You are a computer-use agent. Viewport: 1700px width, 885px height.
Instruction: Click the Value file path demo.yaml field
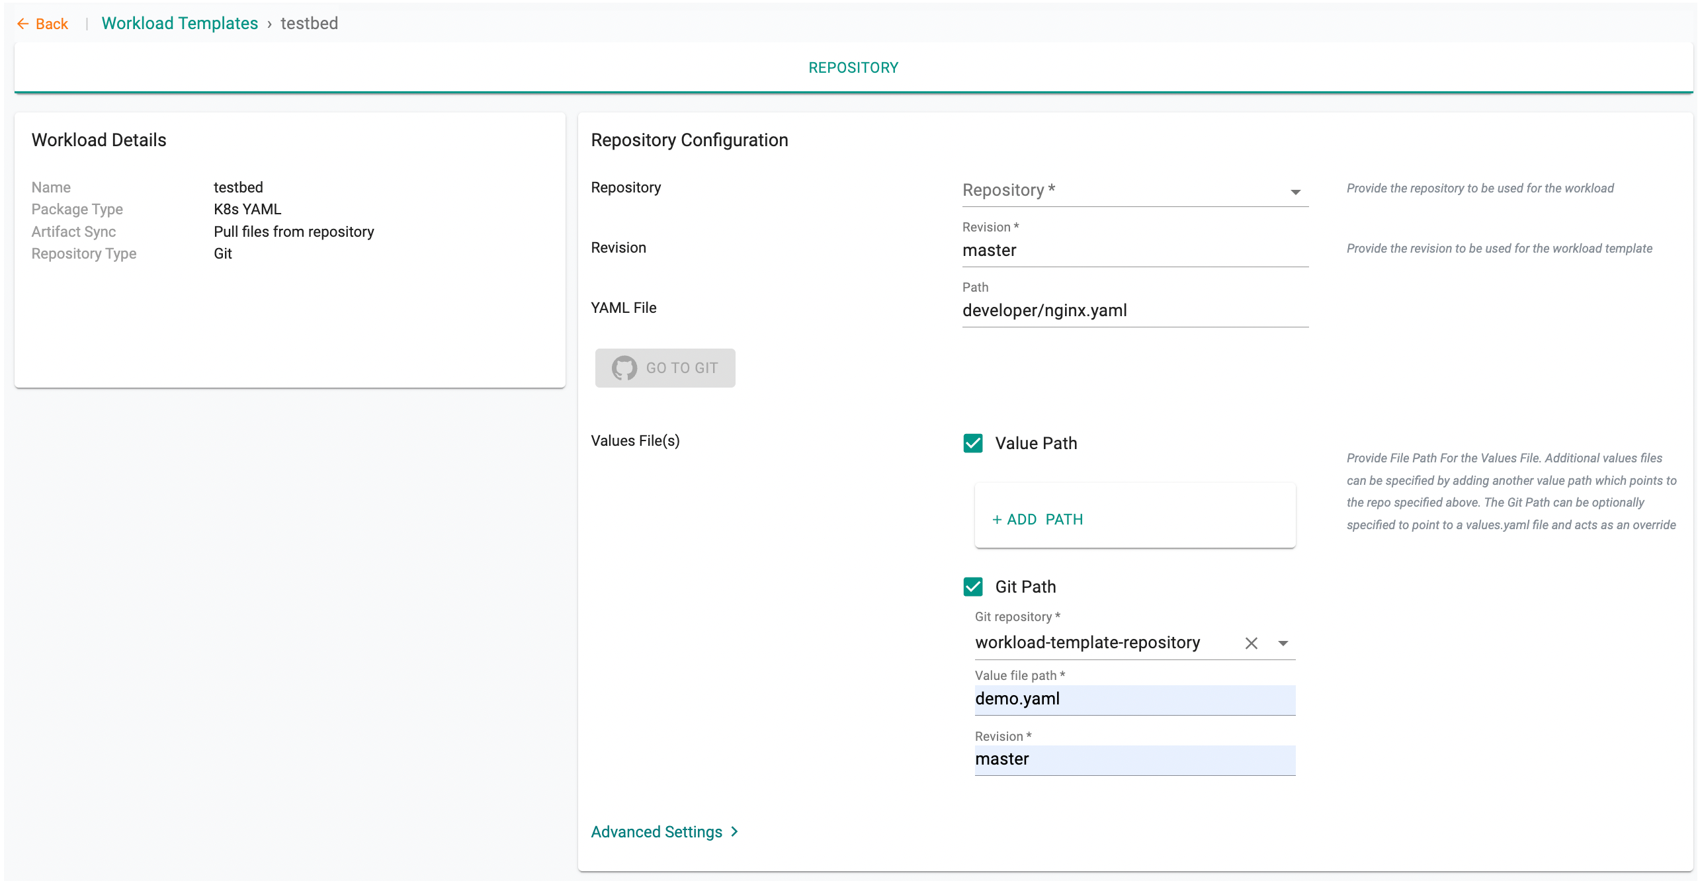pos(1134,699)
